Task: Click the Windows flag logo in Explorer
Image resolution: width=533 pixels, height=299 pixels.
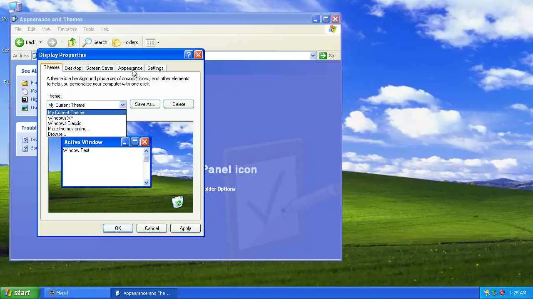Action: 332,29
